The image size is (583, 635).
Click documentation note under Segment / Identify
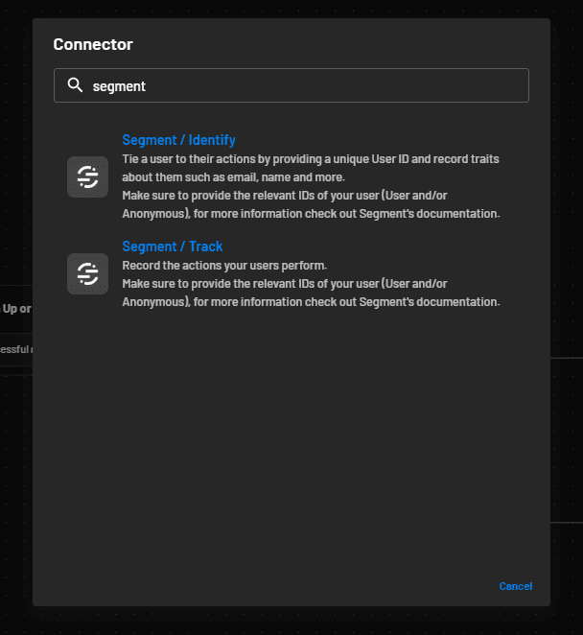pos(311,204)
